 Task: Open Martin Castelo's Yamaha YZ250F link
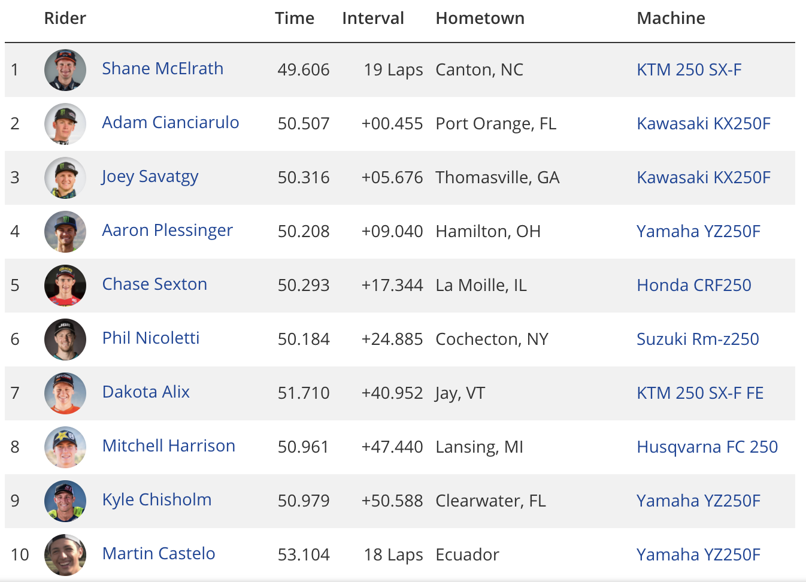coord(698,555)
